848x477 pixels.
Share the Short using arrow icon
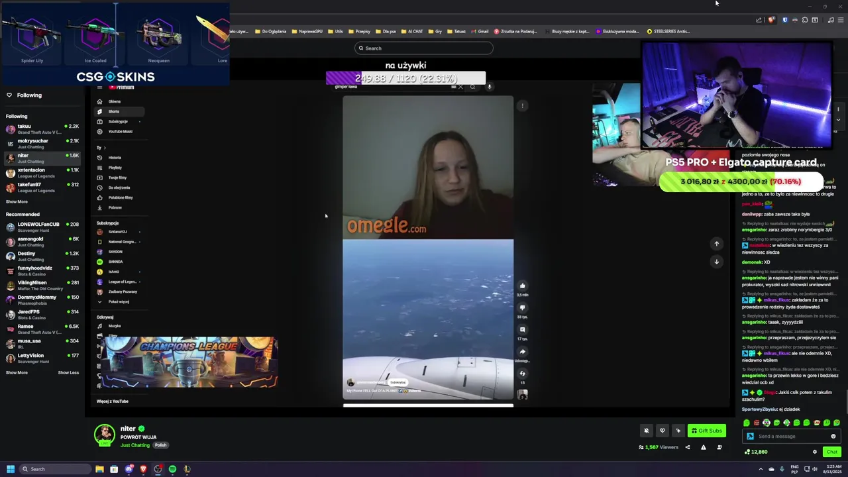[x=522, y=352]
